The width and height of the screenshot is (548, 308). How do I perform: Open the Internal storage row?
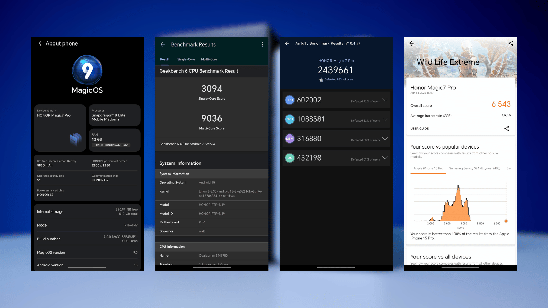coord(87,211)
